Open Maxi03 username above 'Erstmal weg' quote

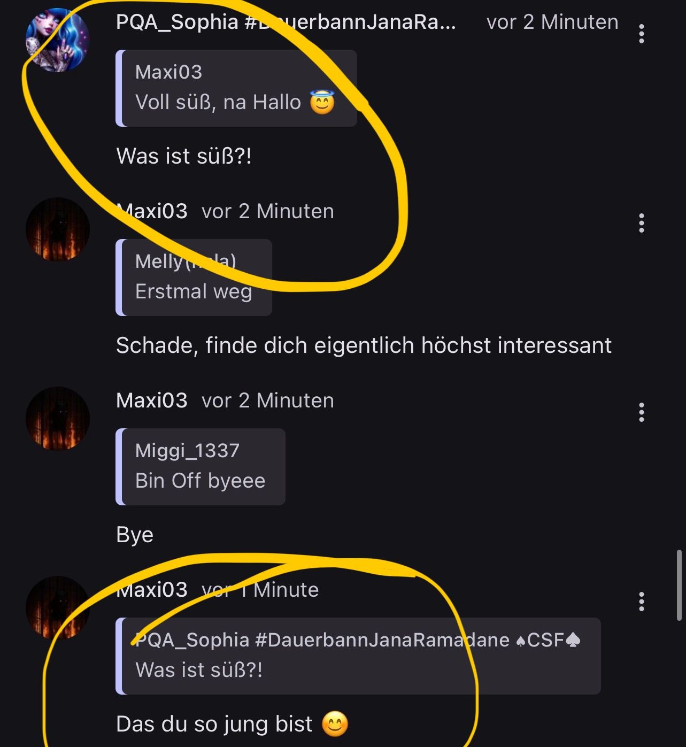[152, 211]
